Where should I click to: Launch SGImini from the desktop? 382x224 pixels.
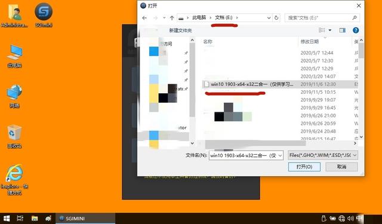[44, 14]
